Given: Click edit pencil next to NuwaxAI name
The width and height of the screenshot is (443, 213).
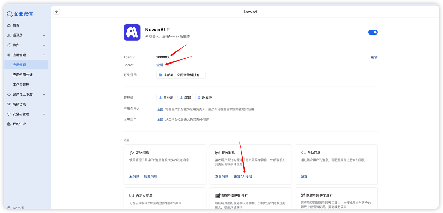Looking at the screenshot, I should point(169,30).
